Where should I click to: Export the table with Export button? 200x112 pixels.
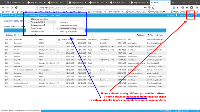pos(160,35)
